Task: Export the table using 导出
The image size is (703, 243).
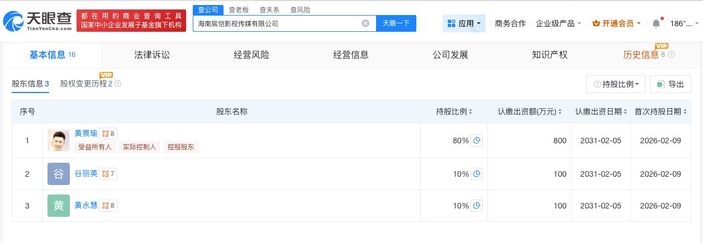Action: coord(671,84)
